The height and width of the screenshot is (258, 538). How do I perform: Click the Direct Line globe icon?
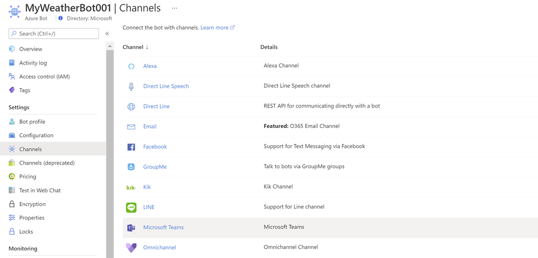[x=131, y=106]
